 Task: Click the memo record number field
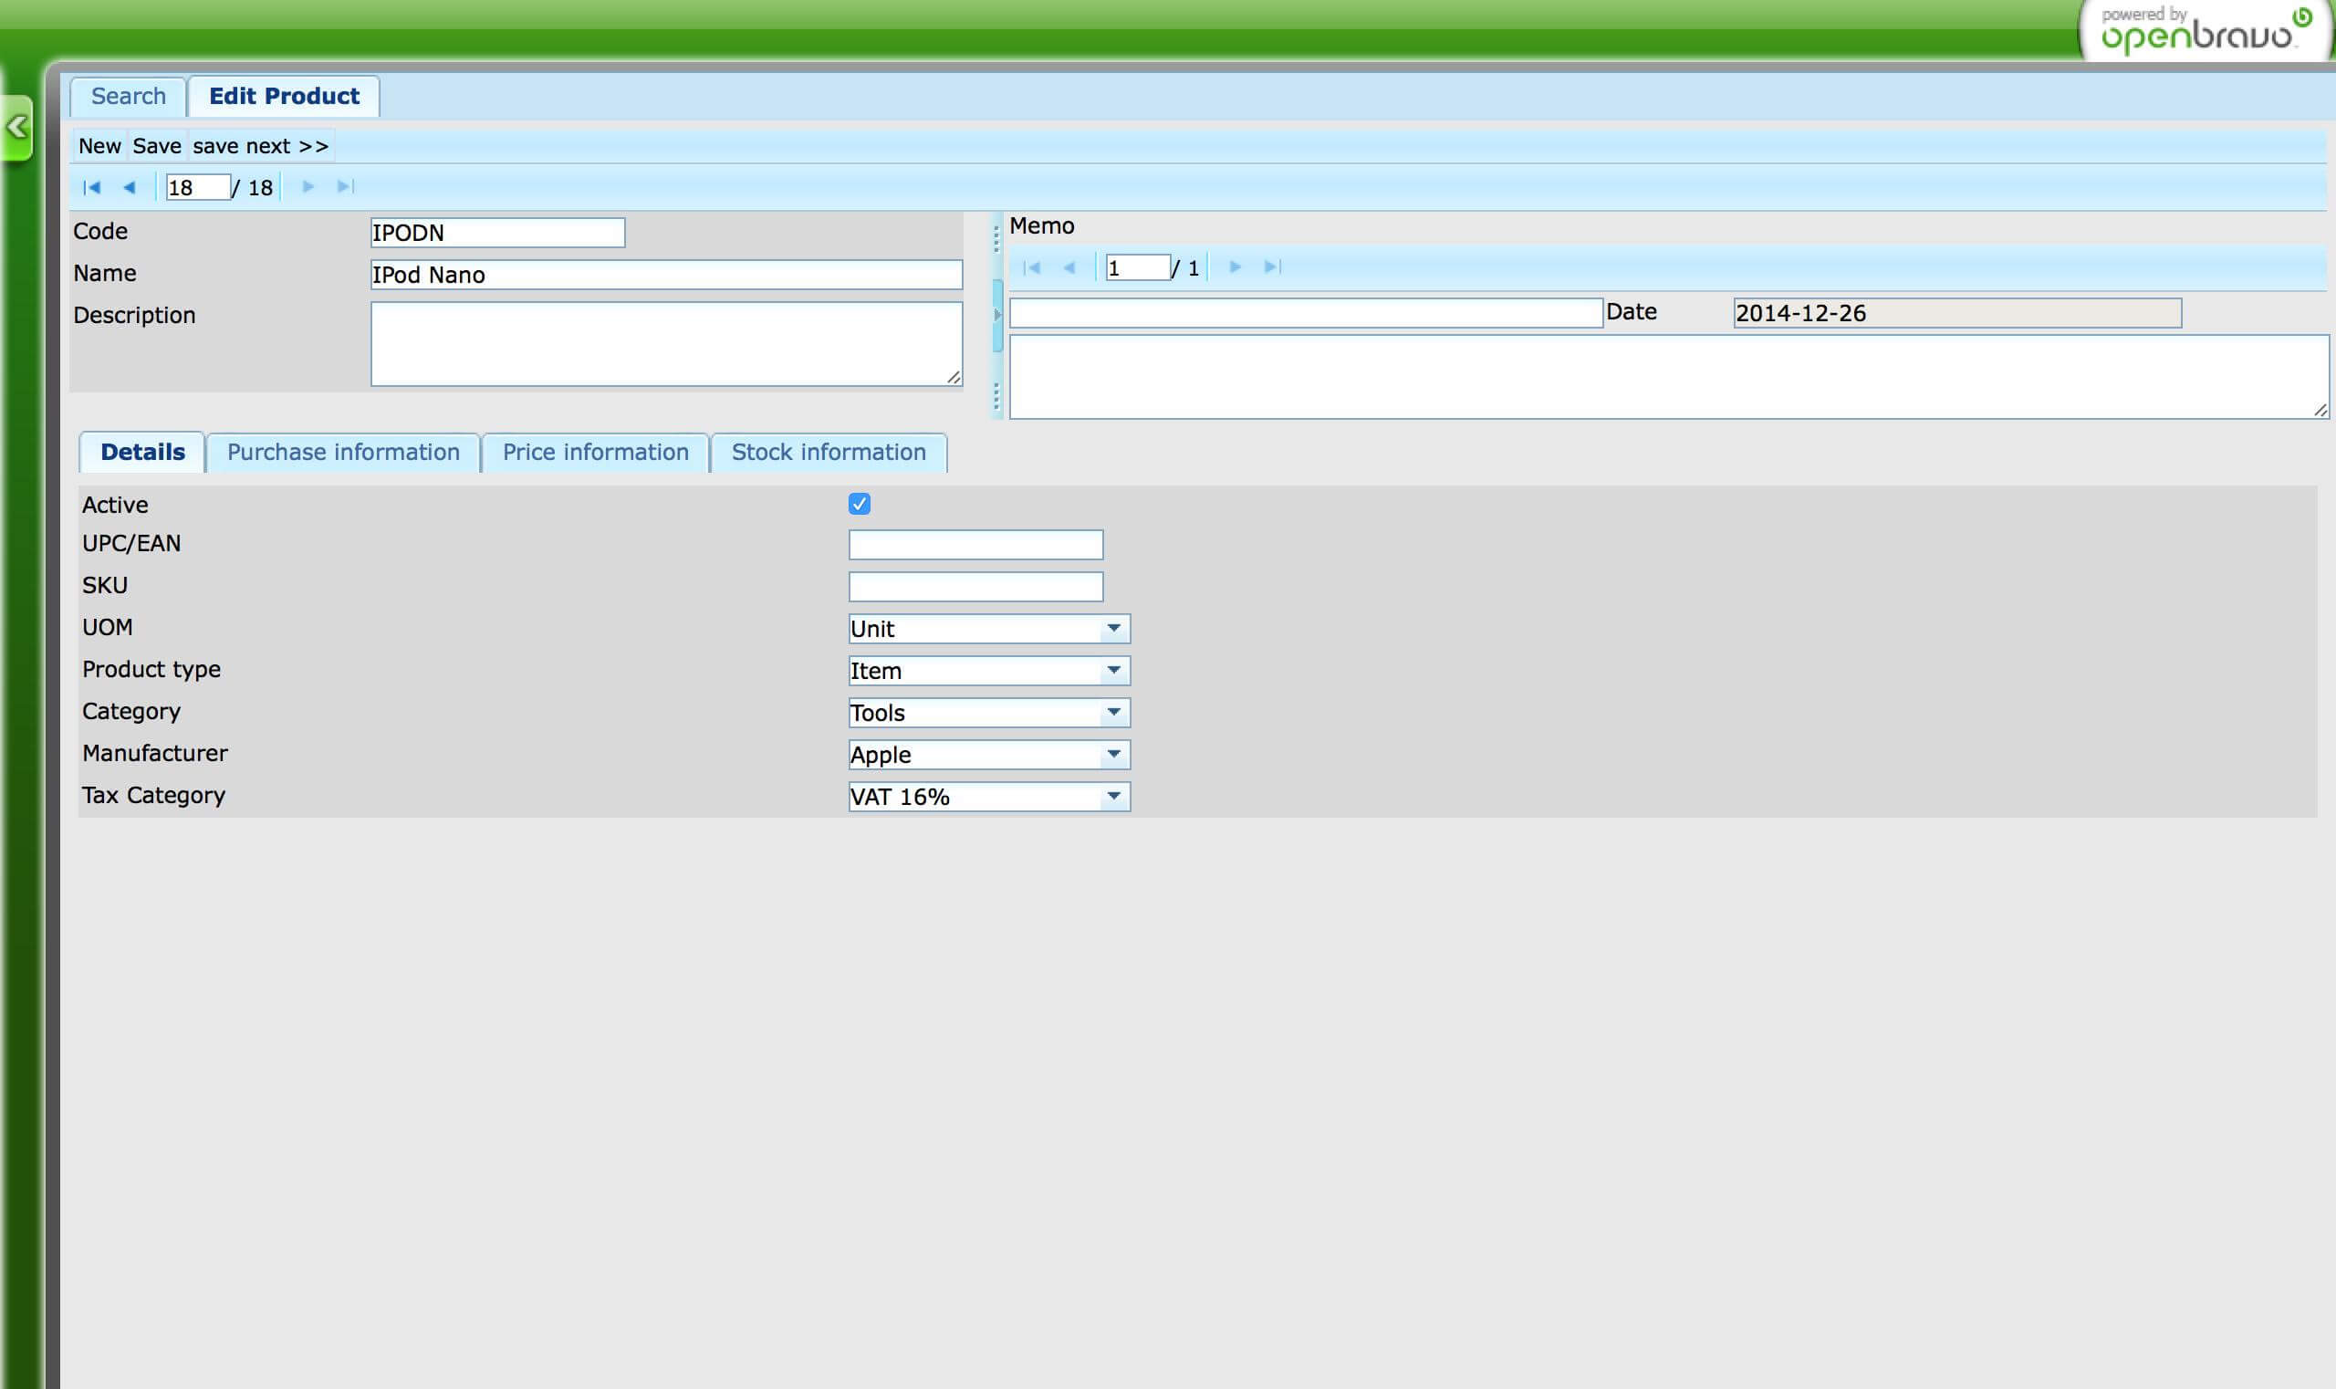pos(1137,267)
